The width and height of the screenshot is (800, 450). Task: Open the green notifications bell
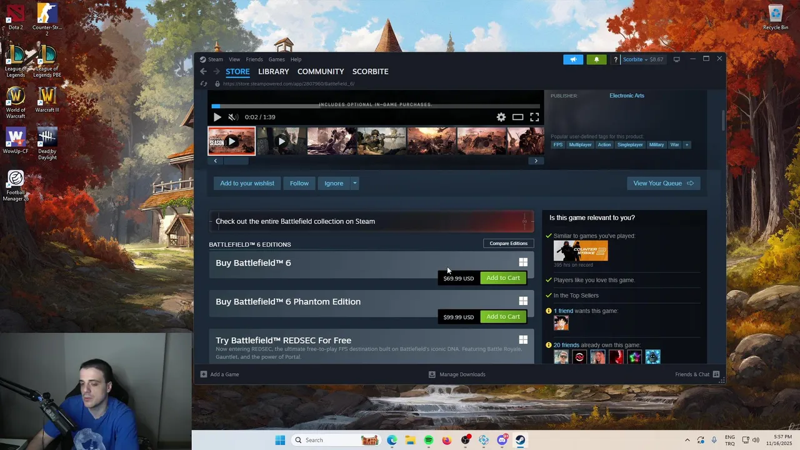(x=596, y=59)
